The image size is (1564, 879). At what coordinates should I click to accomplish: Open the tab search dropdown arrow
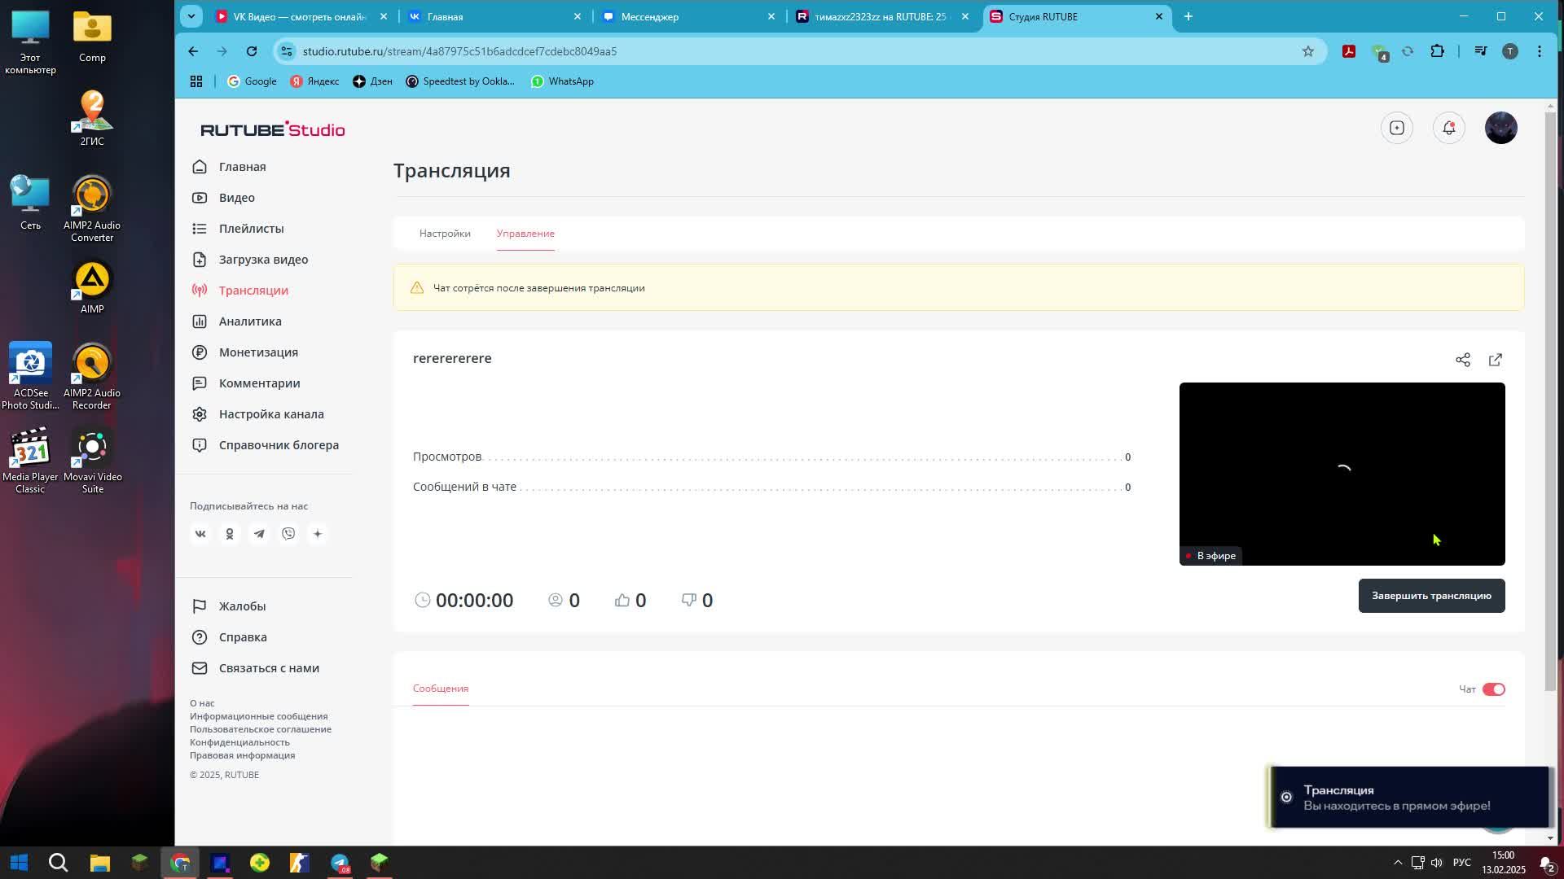point(191,16)
